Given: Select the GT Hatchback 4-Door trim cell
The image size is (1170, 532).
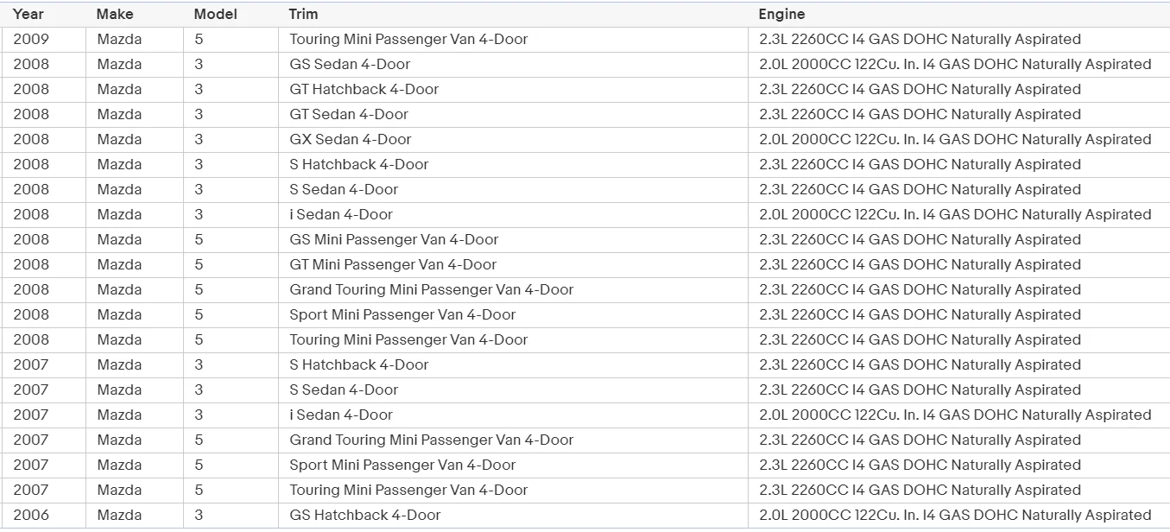Looking at the screenshot, I should 364,89.
